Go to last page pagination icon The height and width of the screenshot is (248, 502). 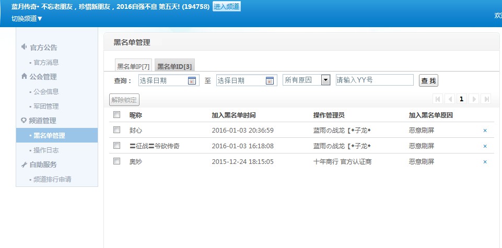(x=486, y=99)
